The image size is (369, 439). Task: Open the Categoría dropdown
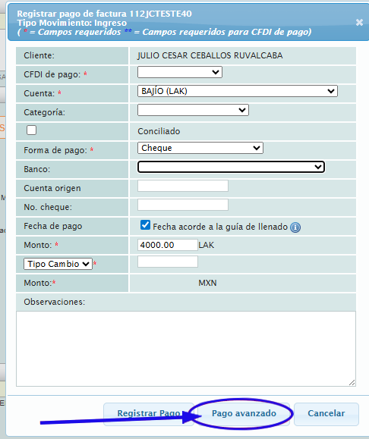point(193,110)
